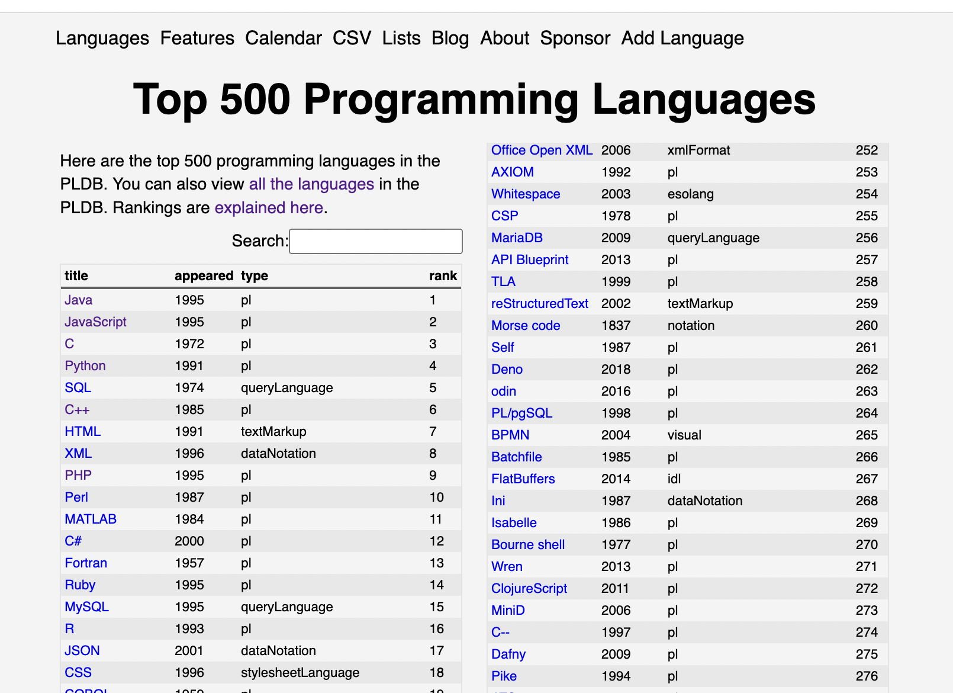Select the 'esolang' type cell

click(690, 194)
